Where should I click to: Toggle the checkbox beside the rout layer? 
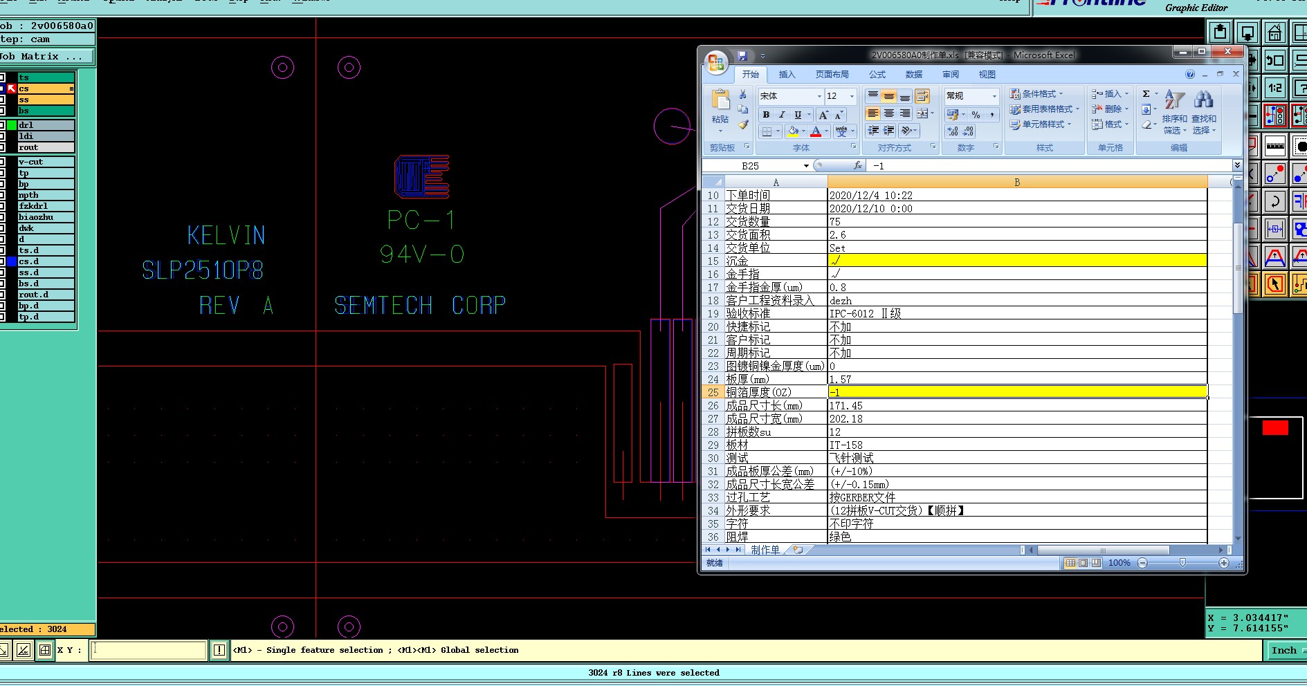pos(3,147)
